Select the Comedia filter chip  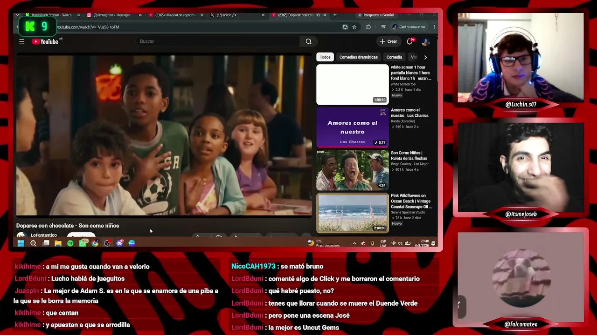[x=394, y=57]
